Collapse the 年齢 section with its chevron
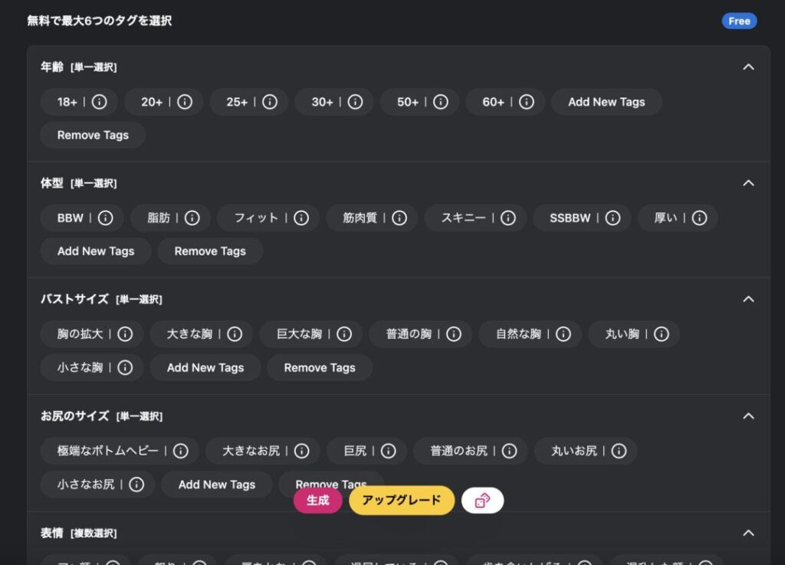This screenshot has width=785, height=565. click(x=748, y=67)
